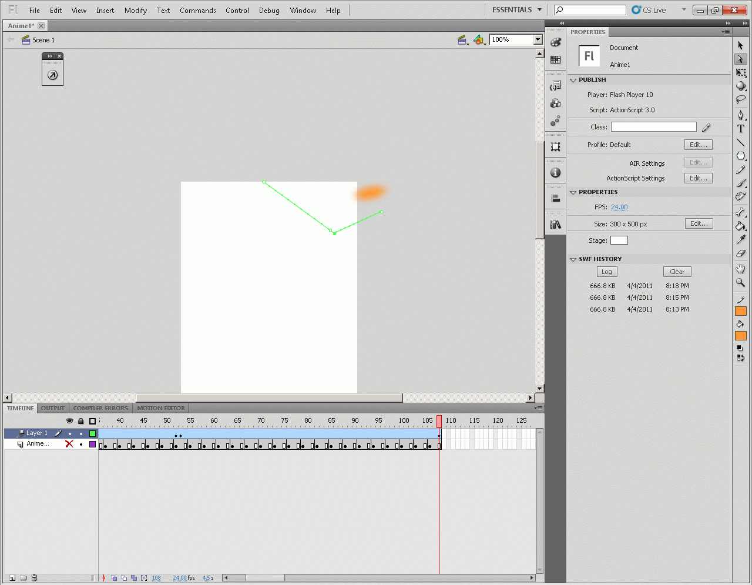Image resolution: width=752 pixels, height=585 pixels.
Task: Lock Layer 1 in the timeline
Action: click(81, 433)
